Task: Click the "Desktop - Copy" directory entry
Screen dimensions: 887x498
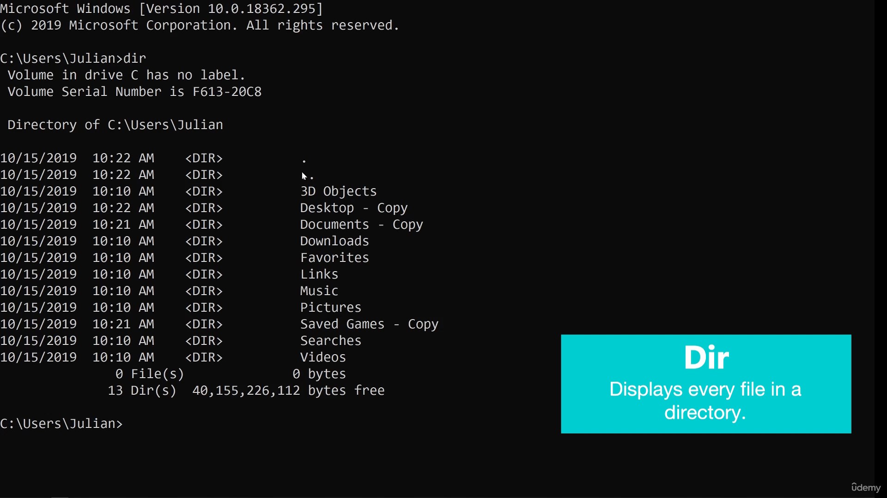Action: coord(353,208)
